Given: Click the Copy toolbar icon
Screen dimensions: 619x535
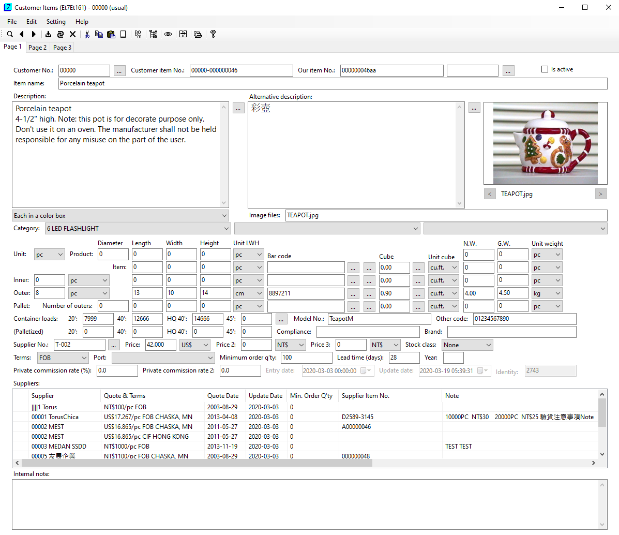Looking at the screenshot, I should click(99, 34).
